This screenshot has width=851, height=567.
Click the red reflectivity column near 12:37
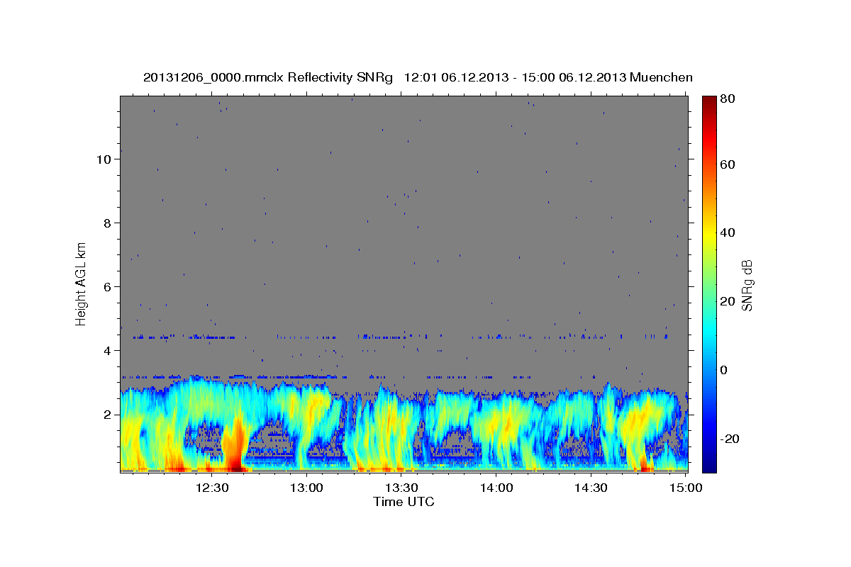coord(235,447)
